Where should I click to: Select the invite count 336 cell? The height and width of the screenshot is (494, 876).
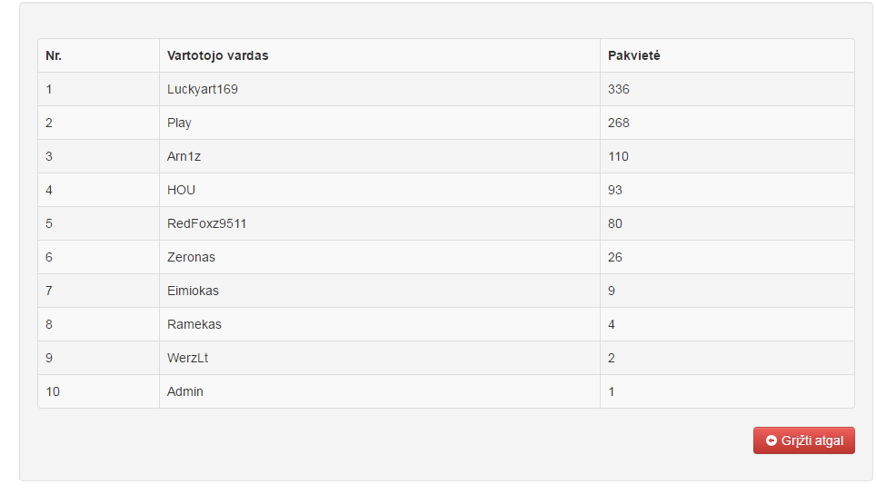tap(727, 89)
